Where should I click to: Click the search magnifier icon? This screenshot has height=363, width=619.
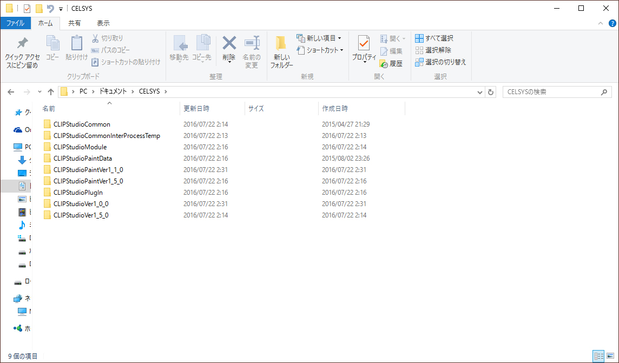[x=604, y=92]
